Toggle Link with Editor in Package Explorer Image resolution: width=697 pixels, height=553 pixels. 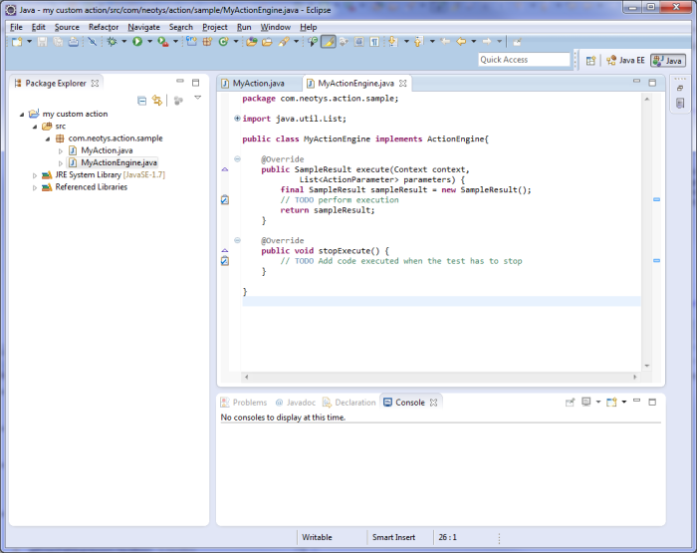157,101
